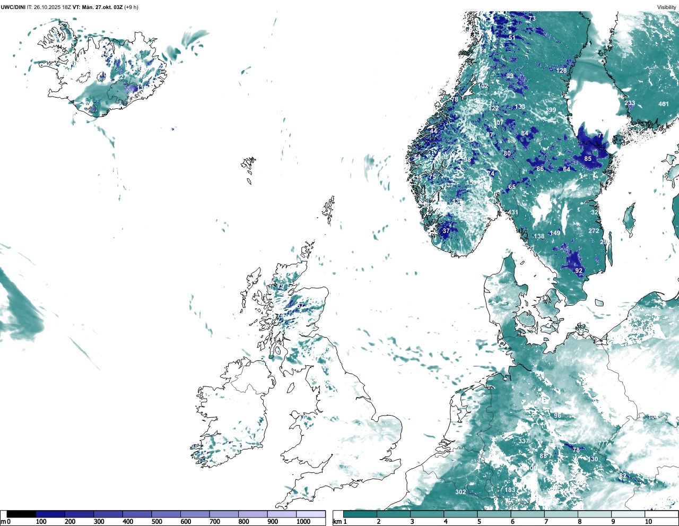Click the visibility value '130' on the map
This screenshot has width=679, height=526.
[593, 459]
